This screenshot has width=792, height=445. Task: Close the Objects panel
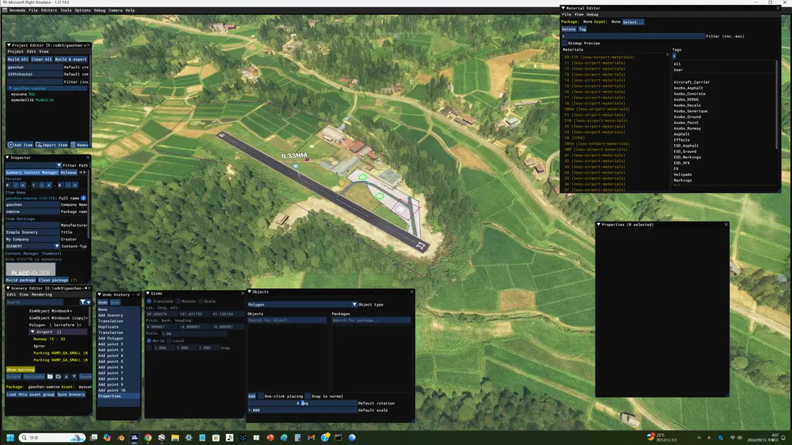[411, 292]
